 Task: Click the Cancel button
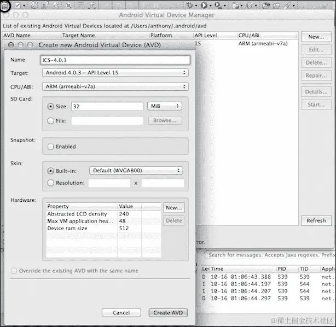121,313
